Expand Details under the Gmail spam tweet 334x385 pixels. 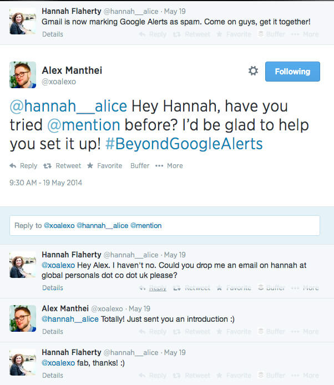click(x=53, y=34)
